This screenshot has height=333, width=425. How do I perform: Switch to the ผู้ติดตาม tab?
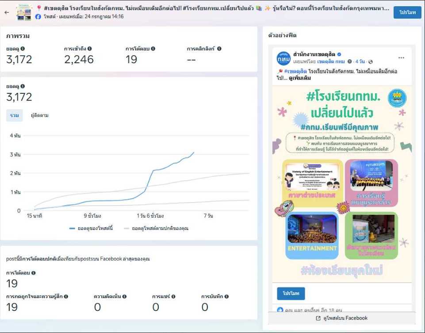[39, 115]
